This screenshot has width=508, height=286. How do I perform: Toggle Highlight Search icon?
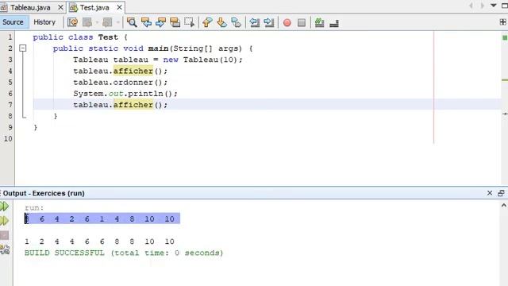[x=175, y=22]
